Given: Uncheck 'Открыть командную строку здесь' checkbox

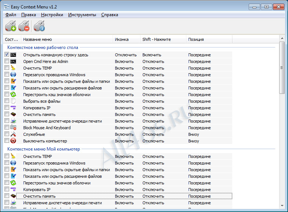Looking at the screenshot, I should 7,54.
